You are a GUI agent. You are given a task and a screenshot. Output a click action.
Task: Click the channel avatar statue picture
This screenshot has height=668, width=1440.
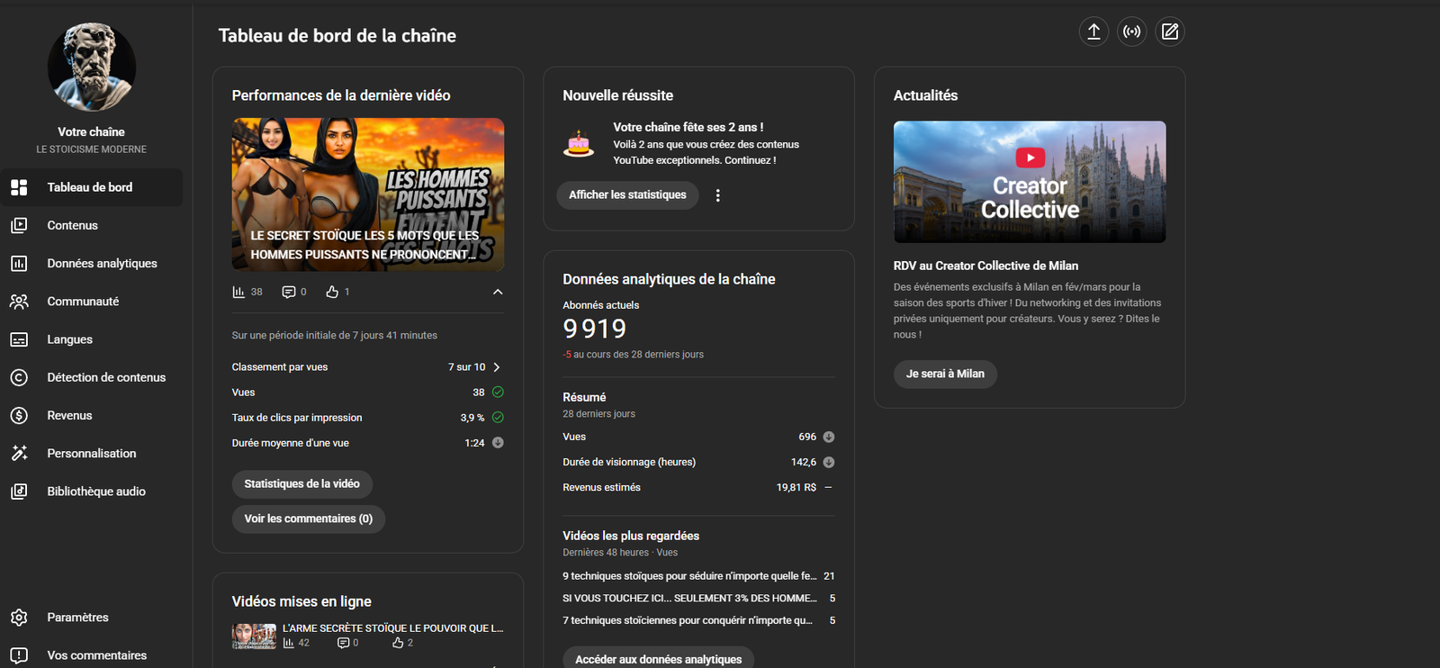92,68
